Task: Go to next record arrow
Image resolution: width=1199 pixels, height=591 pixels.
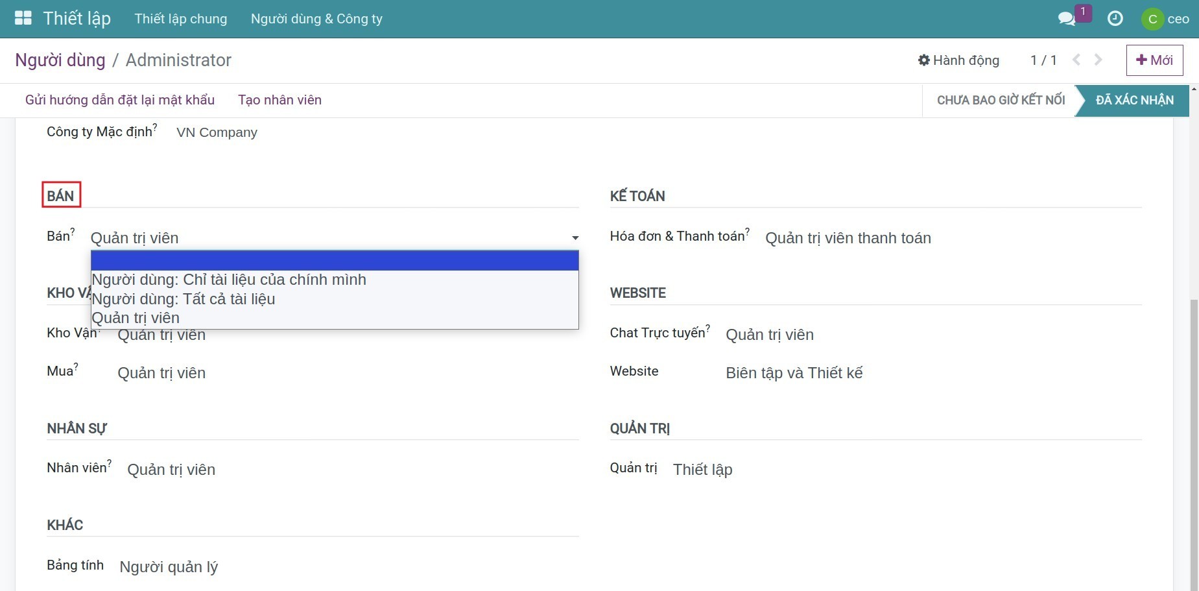Action: coord(1098,60)
